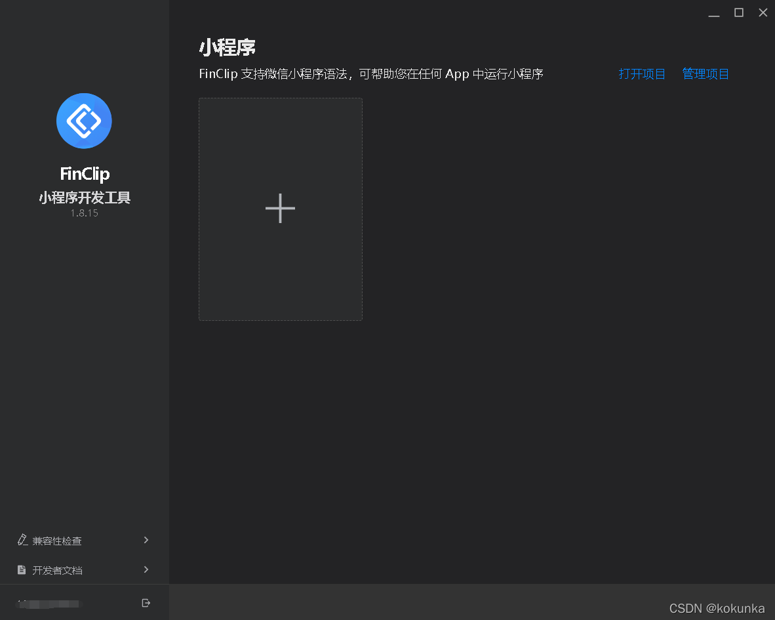The width and height of the screenshot is (775, 620).
Task: Expand the 开发者文档 chevron
Action: tap(146, 569)
